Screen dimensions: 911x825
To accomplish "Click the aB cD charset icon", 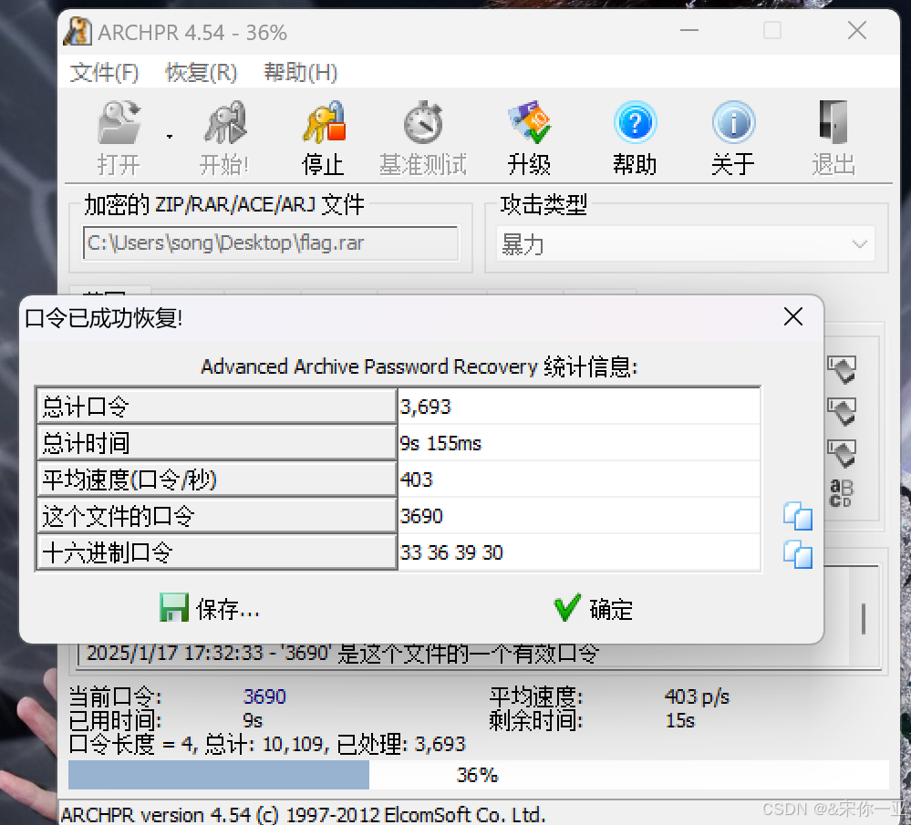I will click(x=842, y=494).
